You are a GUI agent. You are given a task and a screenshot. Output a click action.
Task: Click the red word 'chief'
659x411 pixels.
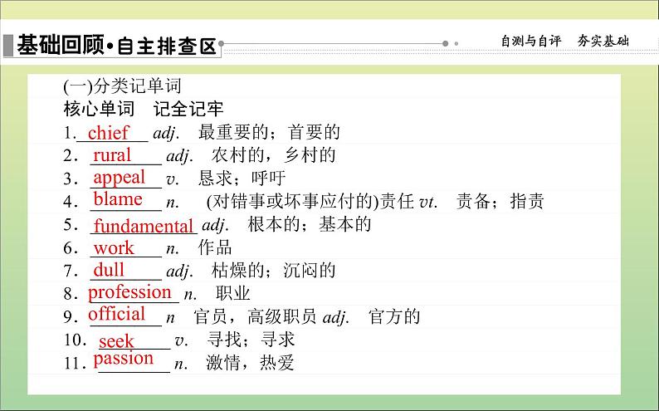(108, 132)
